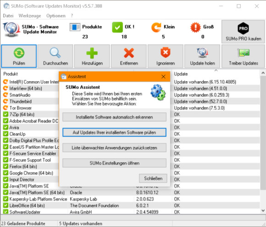This screenshot has height=227, width=266.
Task: Click the Produkte monitor icon
Action: [x=75, y=27]
